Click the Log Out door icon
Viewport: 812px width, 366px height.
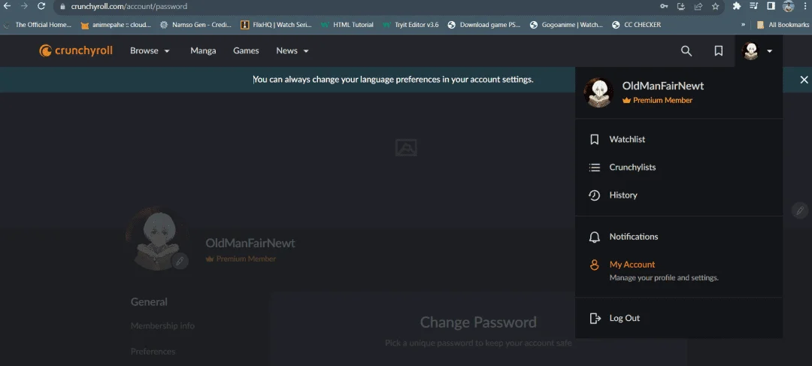click(x=595, y=318)
